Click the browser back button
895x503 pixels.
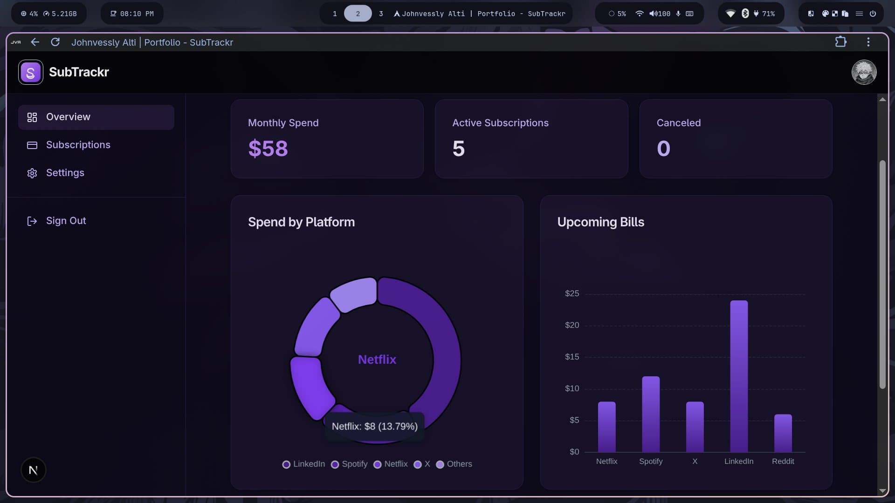click(x=35, y=42)
